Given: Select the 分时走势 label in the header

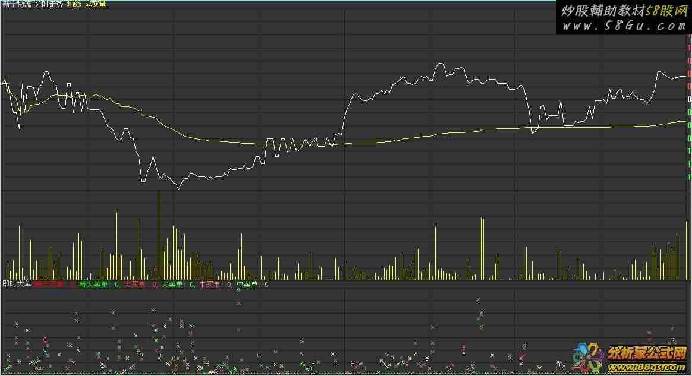Looking at the screenshot, I should [x=49, y=4].
